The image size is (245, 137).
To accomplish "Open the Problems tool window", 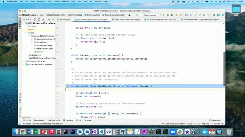I will [x=39, y=121].
